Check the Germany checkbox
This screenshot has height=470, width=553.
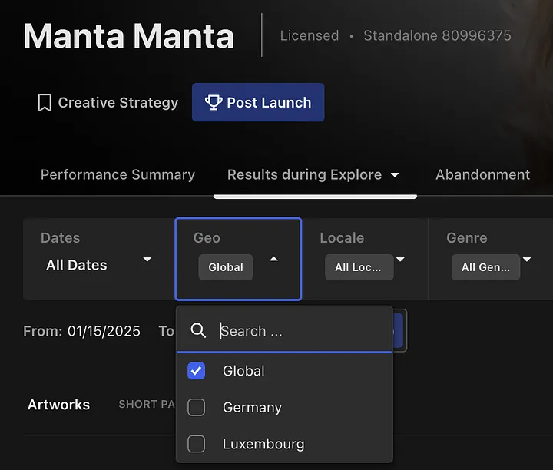point(197,408)
